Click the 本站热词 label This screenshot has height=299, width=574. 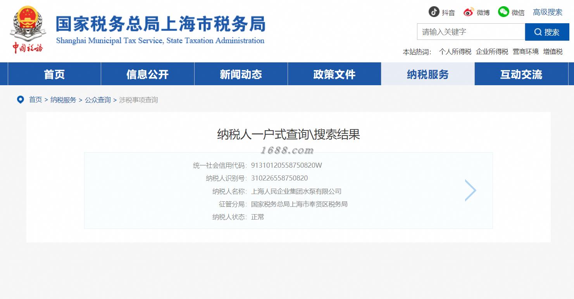[x=417, y=52]
